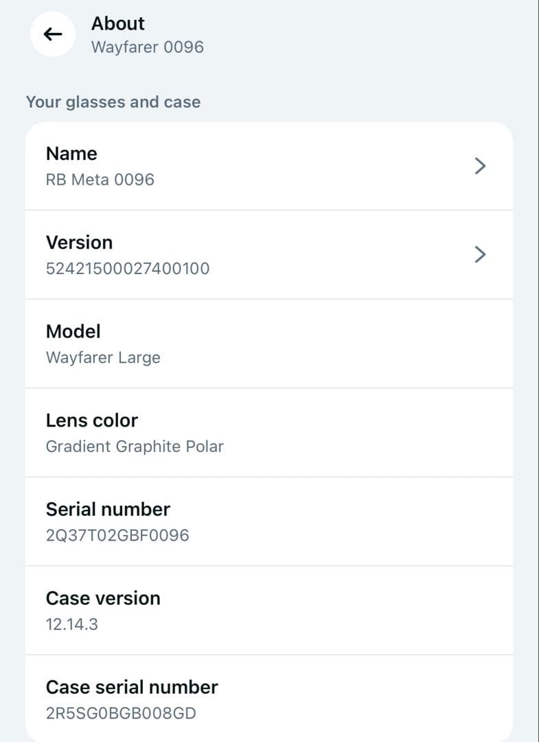The height and width of the screenshot is (742, 539).
Task: Tap the Wayfarer 0096 subtitle
Action: [x=148, y=47]
